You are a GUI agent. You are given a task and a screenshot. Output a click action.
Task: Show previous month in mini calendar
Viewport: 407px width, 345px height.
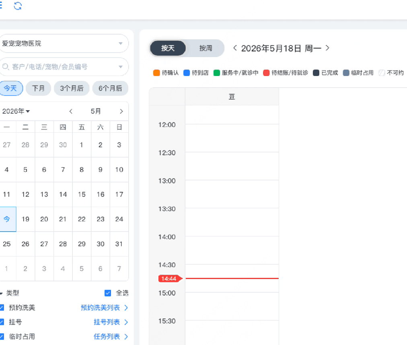[71, 111]
